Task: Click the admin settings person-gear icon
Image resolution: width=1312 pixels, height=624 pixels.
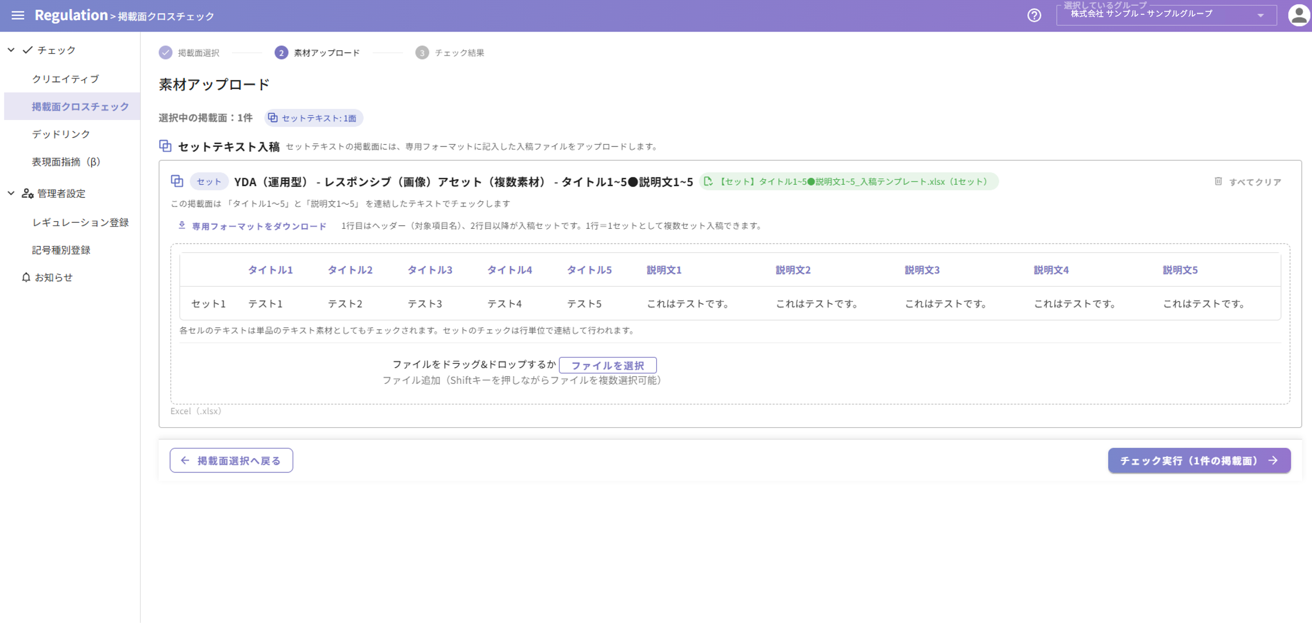Action: click(27, 193)
